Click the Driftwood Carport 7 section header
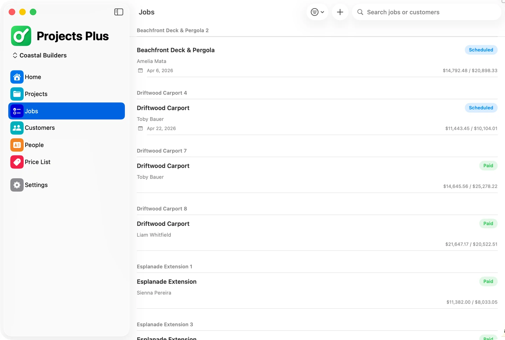The width and height of the screenshot is (505, 340). pyautogui.click(x=162, y=151)
